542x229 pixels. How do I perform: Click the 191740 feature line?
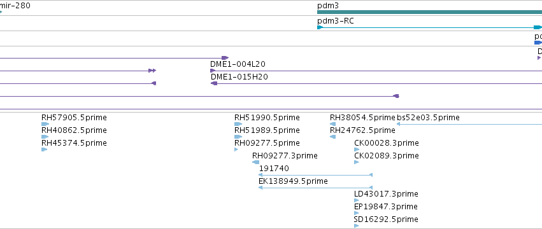[x=315, y=175]
